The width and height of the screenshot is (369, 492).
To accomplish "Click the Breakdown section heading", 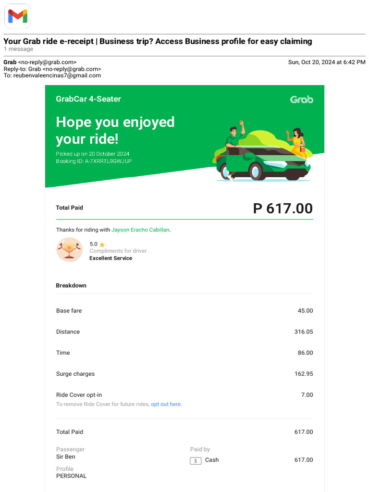I will (x=71, y=285).
